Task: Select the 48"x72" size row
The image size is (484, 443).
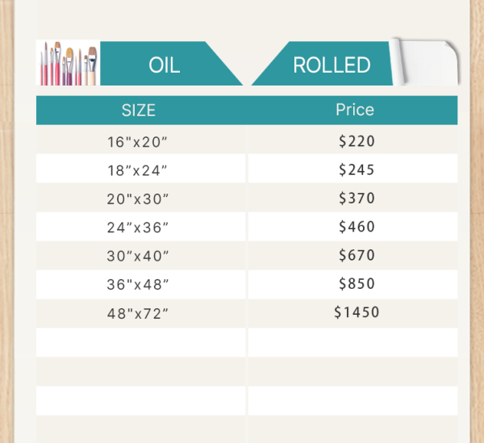Action: tap(138, 313)
